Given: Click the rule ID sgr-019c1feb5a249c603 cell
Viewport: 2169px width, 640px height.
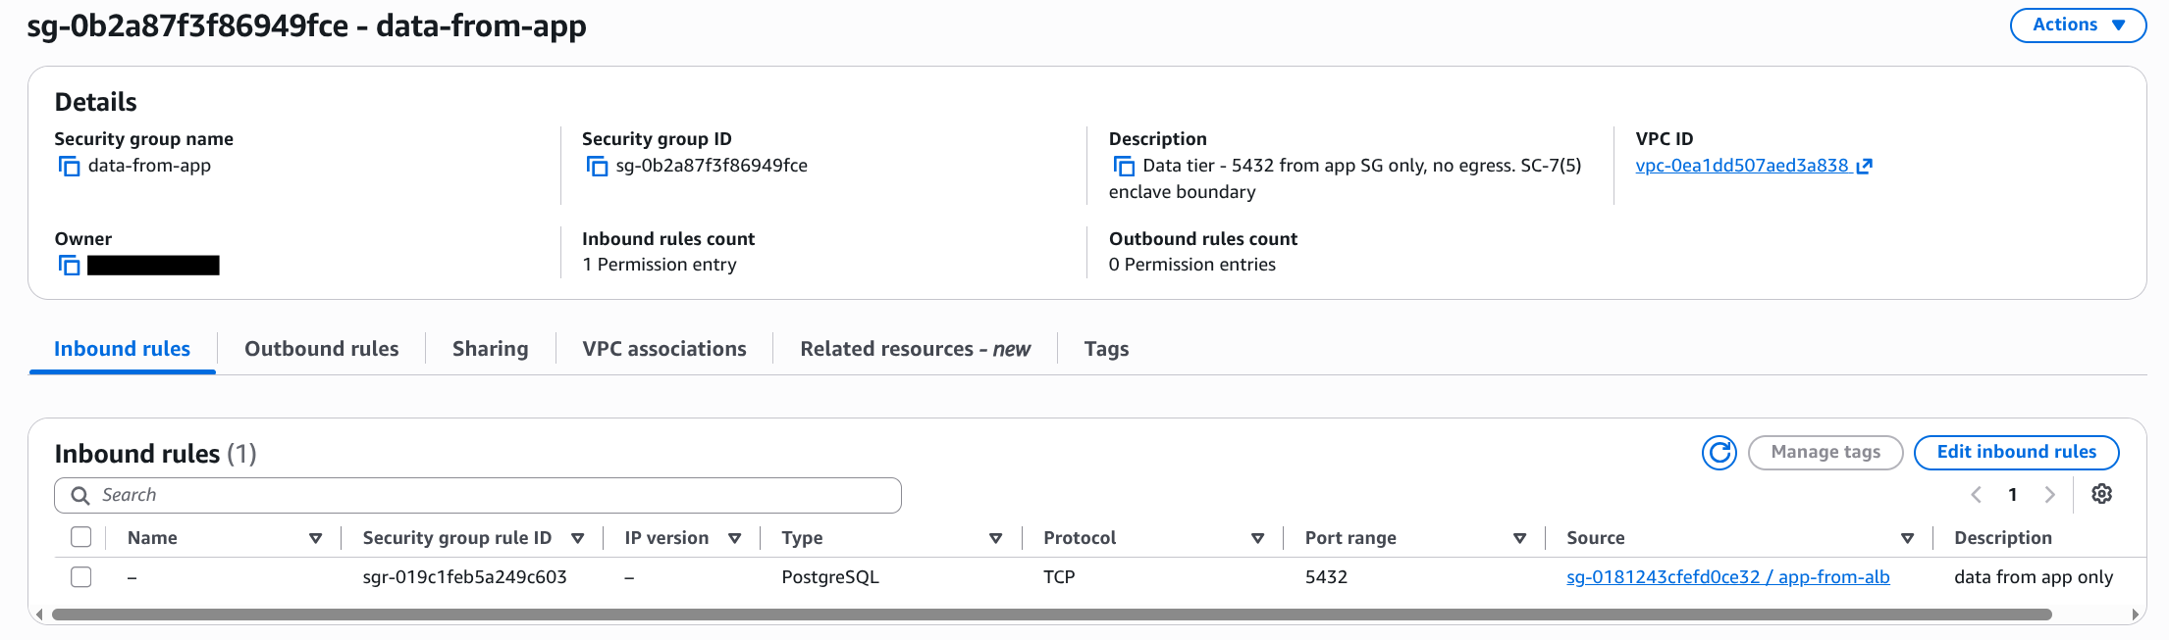Looking at the screenshot, I should pyautogui.click(x=464, y=577).
